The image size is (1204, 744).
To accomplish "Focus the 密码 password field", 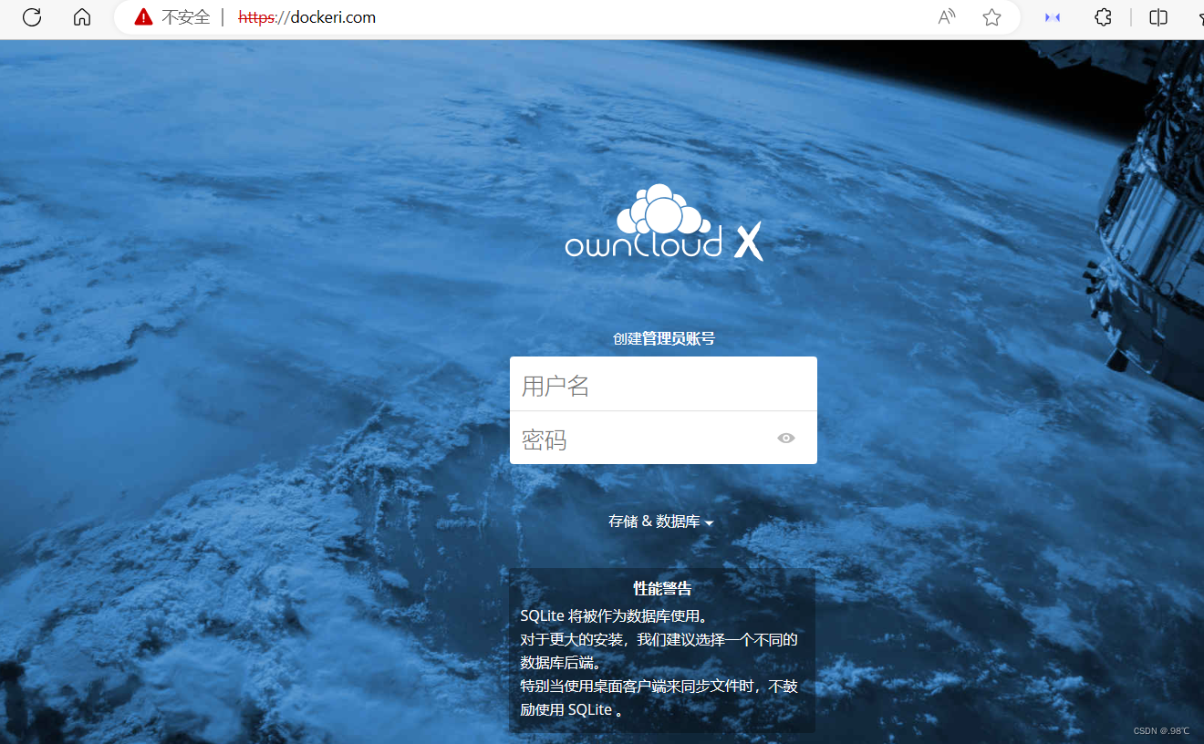I will click(663, 438).
